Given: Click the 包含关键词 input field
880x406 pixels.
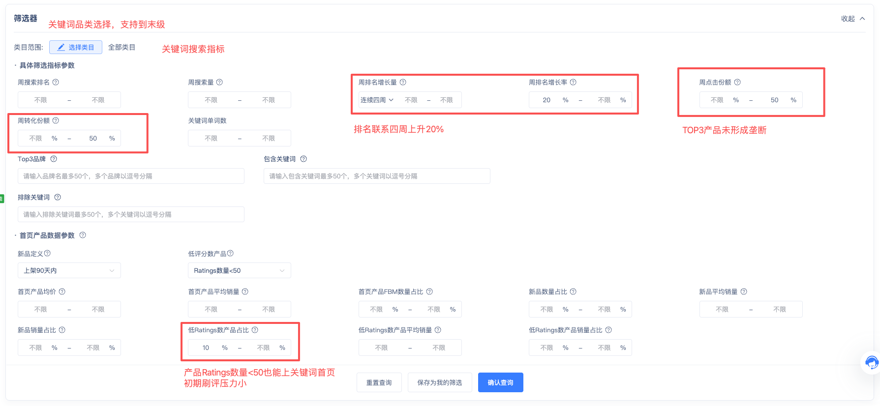Looking at the screenshot, I should point(377,176).
